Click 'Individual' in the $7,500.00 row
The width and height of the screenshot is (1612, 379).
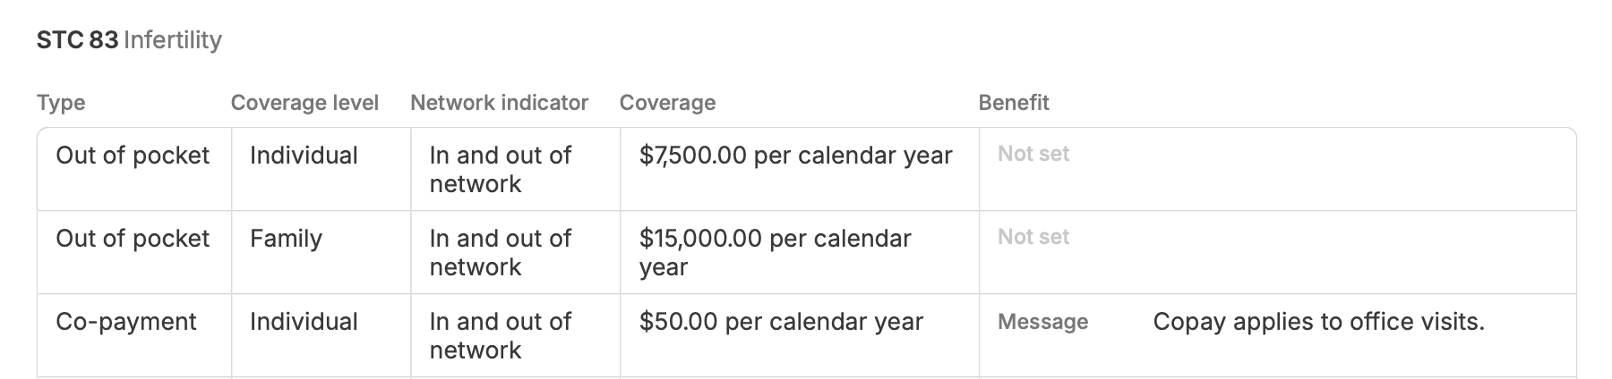pyautogui.click(x=304, y=156)
